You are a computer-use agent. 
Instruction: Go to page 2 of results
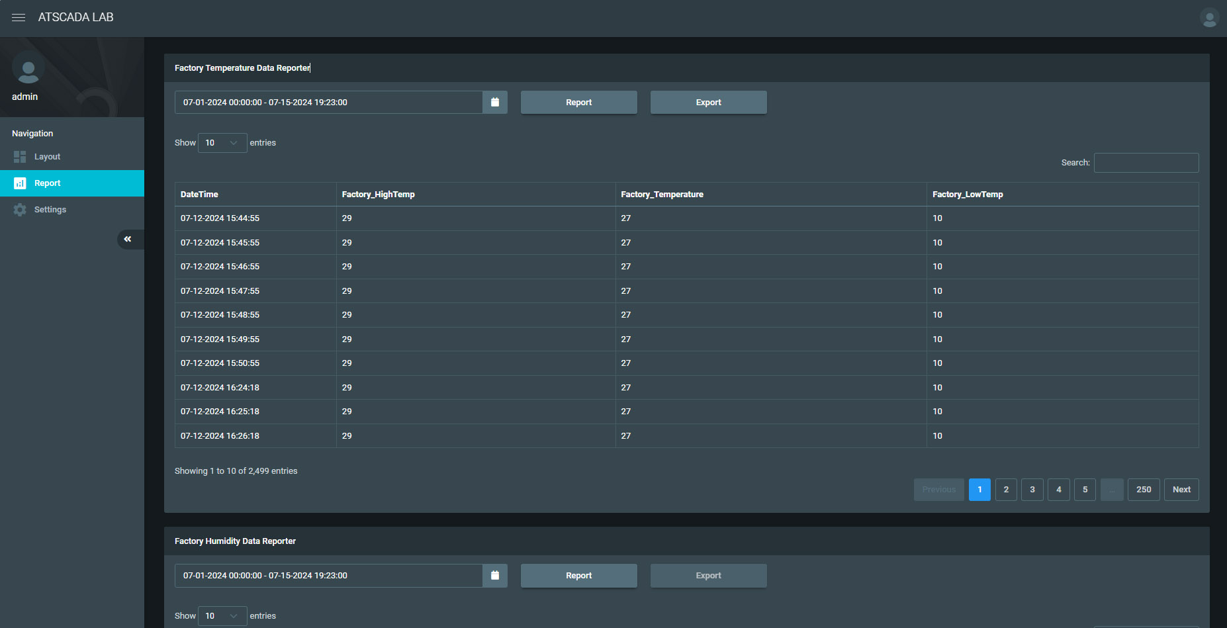click(x=1006, y=490)
